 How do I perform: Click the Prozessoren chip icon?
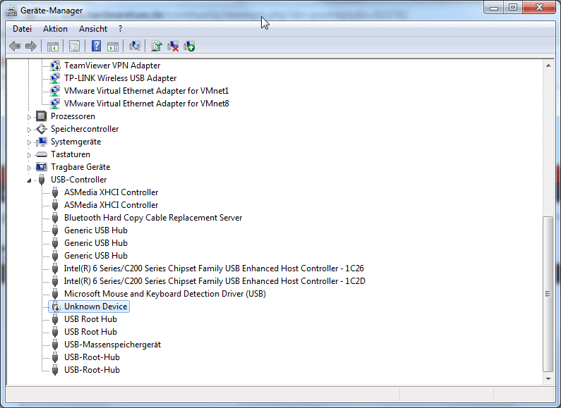[x=42, y=116]
